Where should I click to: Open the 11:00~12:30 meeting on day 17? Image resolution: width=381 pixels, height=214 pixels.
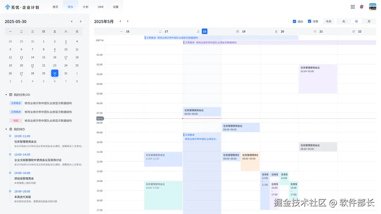[163, 159]
